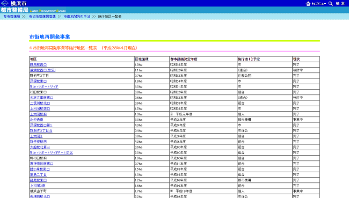Open the 検索 link in header
The image size is (349, 198).
pyautogui.click(x=340, y=4)
